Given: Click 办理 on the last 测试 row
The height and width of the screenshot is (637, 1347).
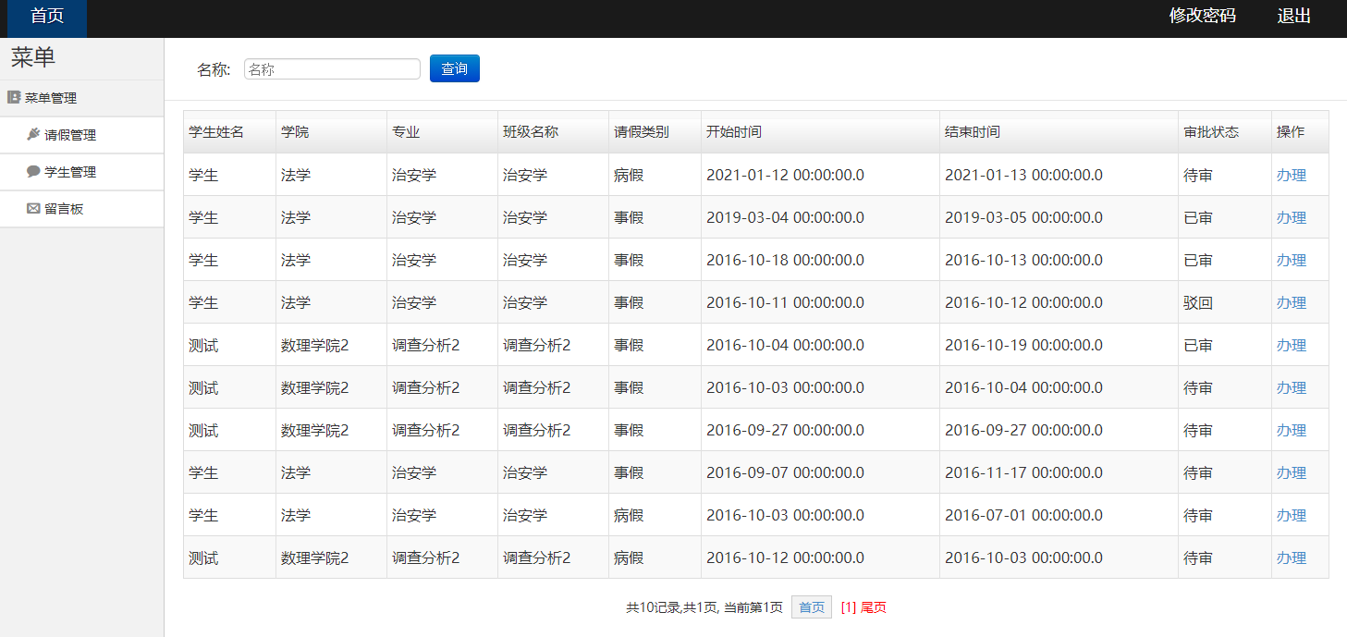Looking at the screenshot, I should pyautogui.click(x=1291, y=557).
